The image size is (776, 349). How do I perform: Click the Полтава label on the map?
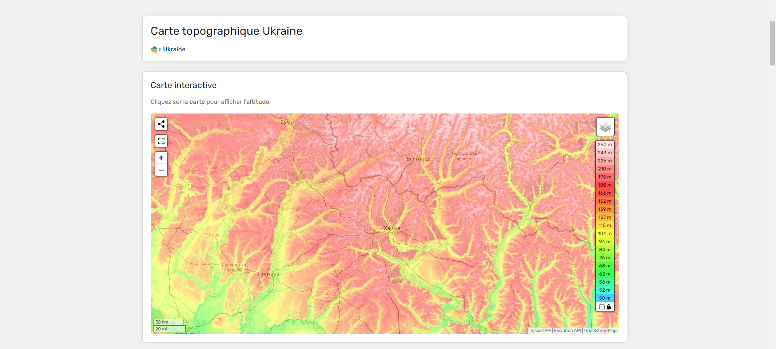coord(268,274)
